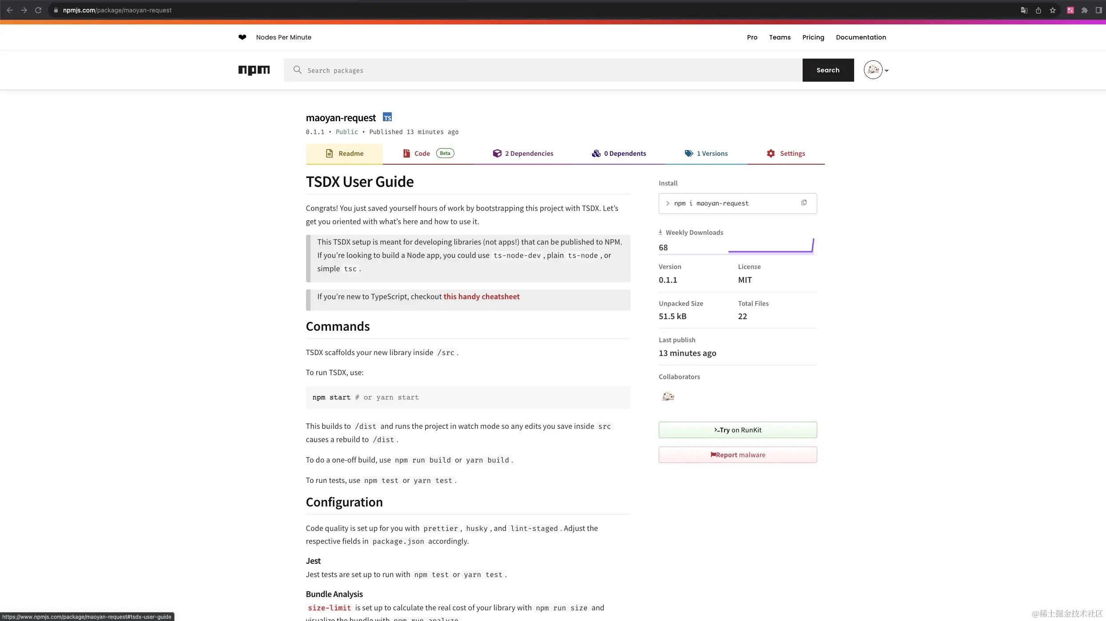Click the browser share icon

(x=1038, y=10)
